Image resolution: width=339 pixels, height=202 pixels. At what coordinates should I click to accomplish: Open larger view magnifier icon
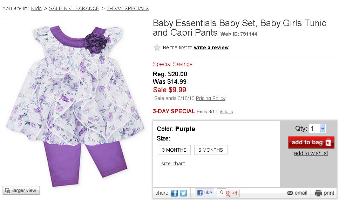click(8, 190)
